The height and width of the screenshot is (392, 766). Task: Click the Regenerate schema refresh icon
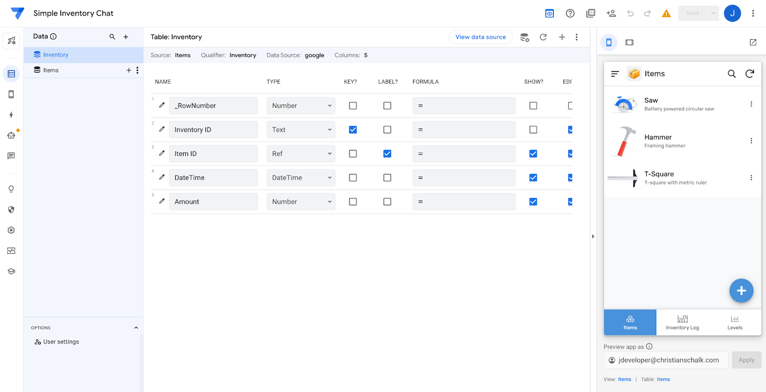543,37
